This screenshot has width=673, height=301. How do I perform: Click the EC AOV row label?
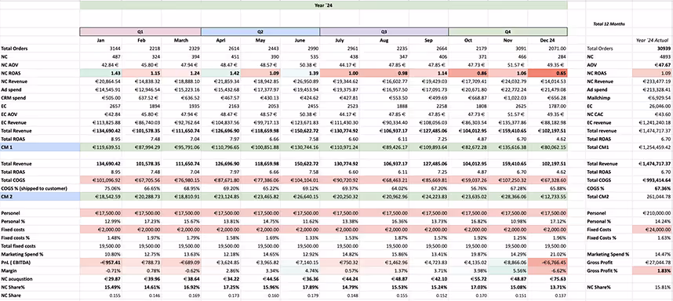(x=9, y=114)
